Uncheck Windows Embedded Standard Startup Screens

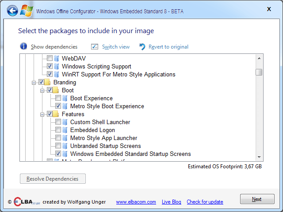(x=58, y=153)
